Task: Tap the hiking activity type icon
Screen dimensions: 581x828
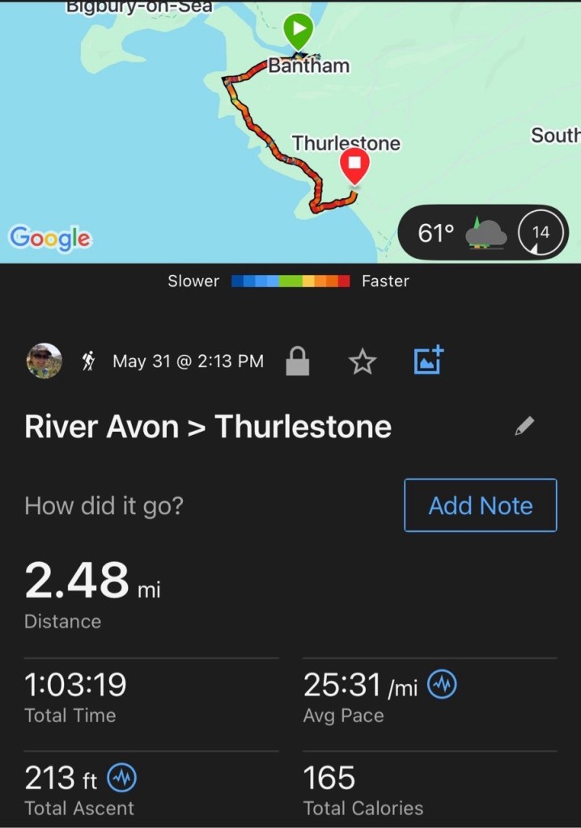Action: (x=88, y=361)
